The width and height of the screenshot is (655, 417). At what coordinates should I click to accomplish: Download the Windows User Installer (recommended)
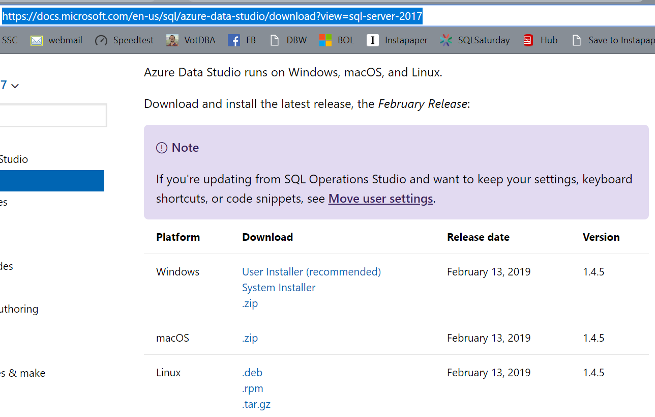[311, 272]
